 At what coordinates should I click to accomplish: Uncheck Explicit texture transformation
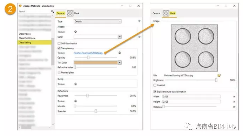click(155, 91)
